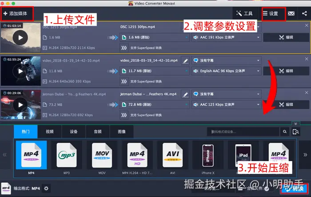Open output size dropdown 1.6 MB (原始)
311x197 pixels.
(155, 37)
